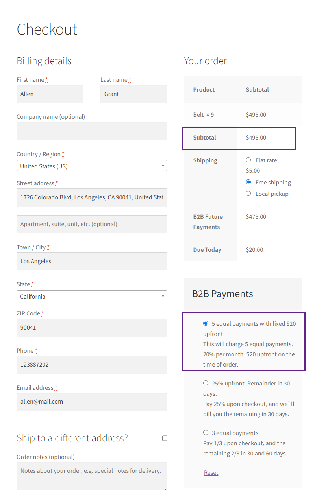The image size is (315, 496).
Task: Click the 'Billing details' heading
Action: tap(44, 61)
